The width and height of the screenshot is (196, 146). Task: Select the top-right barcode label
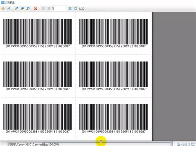point(113,33)
